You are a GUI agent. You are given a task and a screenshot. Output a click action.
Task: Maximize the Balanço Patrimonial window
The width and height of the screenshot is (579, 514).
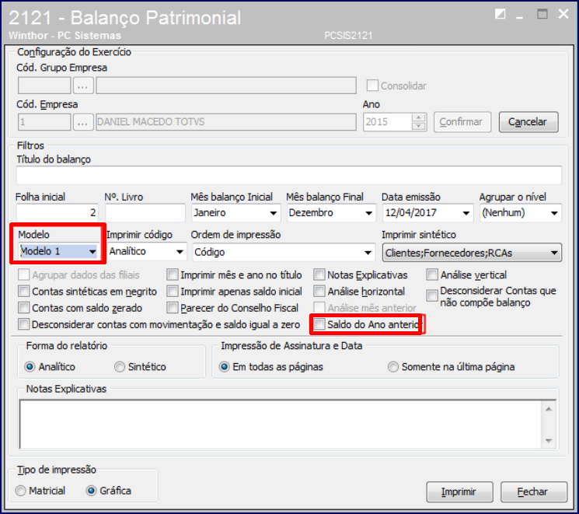542,14
